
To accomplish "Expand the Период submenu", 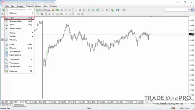I will pos(19,33).
